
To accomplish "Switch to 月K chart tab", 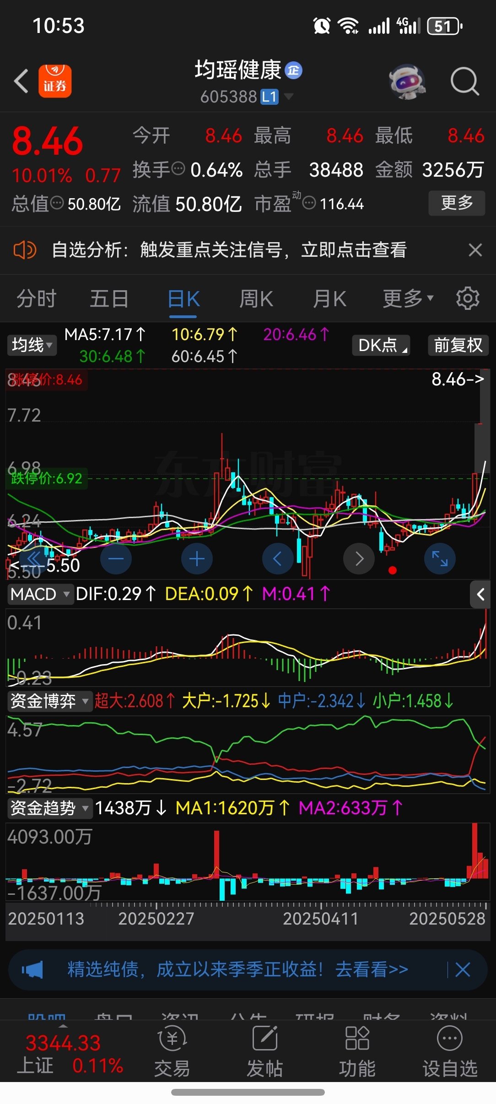I will point(329,298).
